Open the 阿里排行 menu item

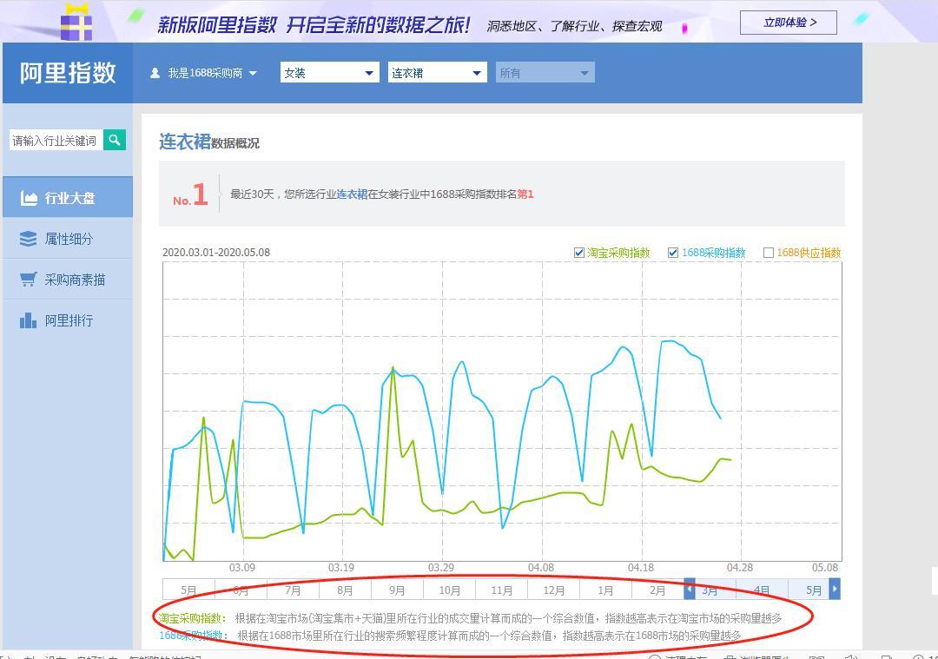pos(68,320)
